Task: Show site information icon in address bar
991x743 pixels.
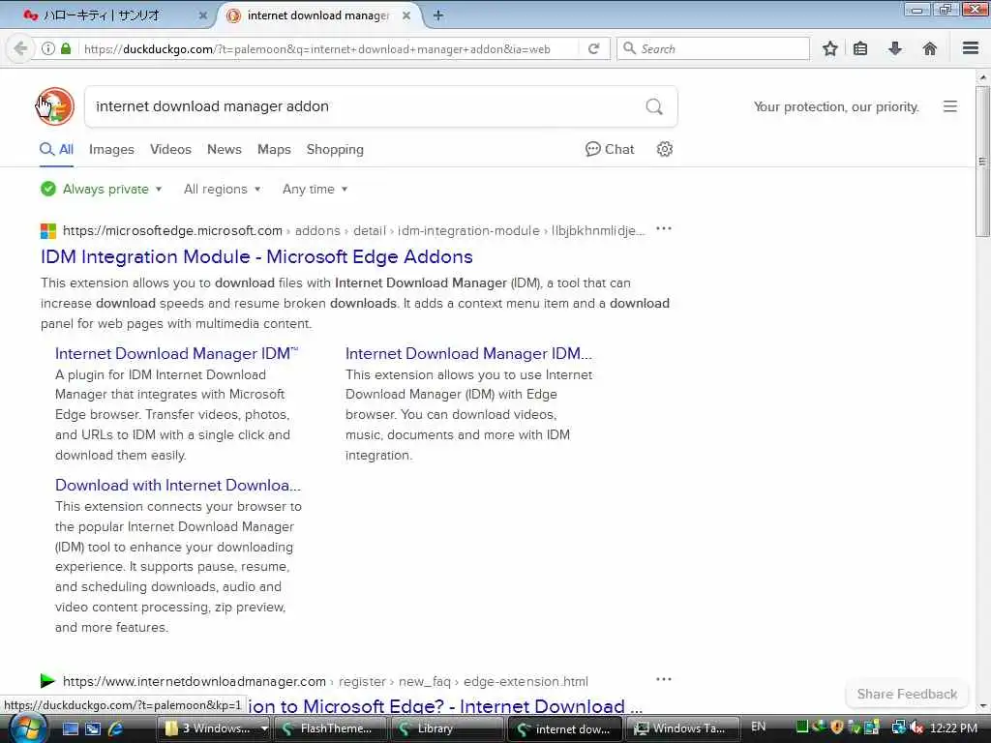Action: point(48,48)
